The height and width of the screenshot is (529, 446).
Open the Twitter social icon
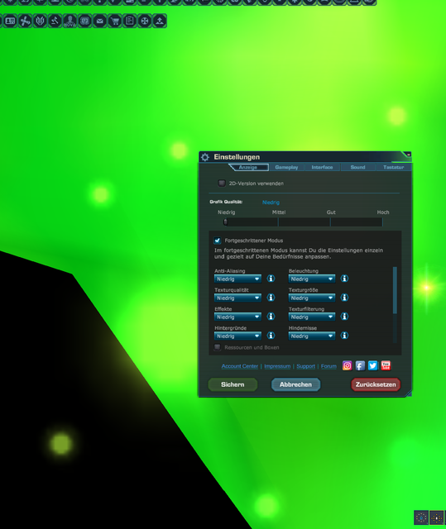[x=372, y=365]
